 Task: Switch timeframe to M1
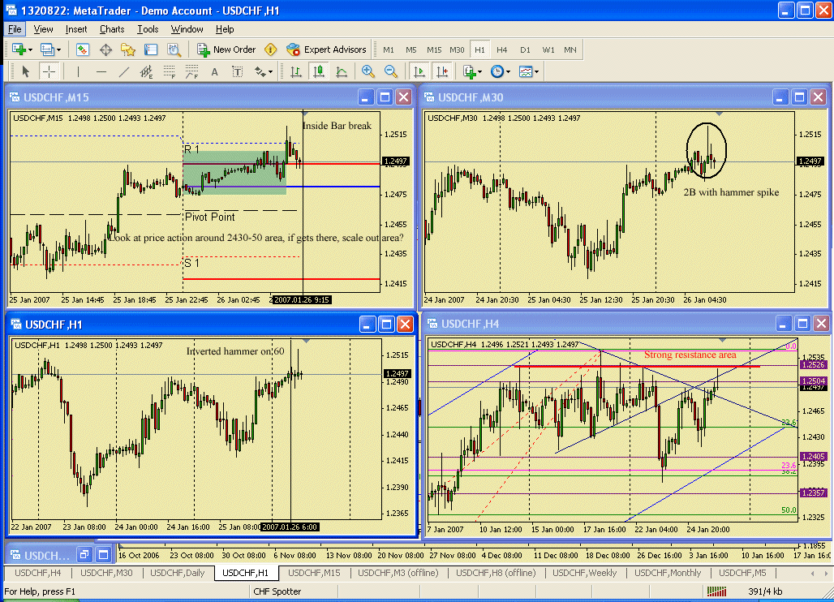coord(389,49)
